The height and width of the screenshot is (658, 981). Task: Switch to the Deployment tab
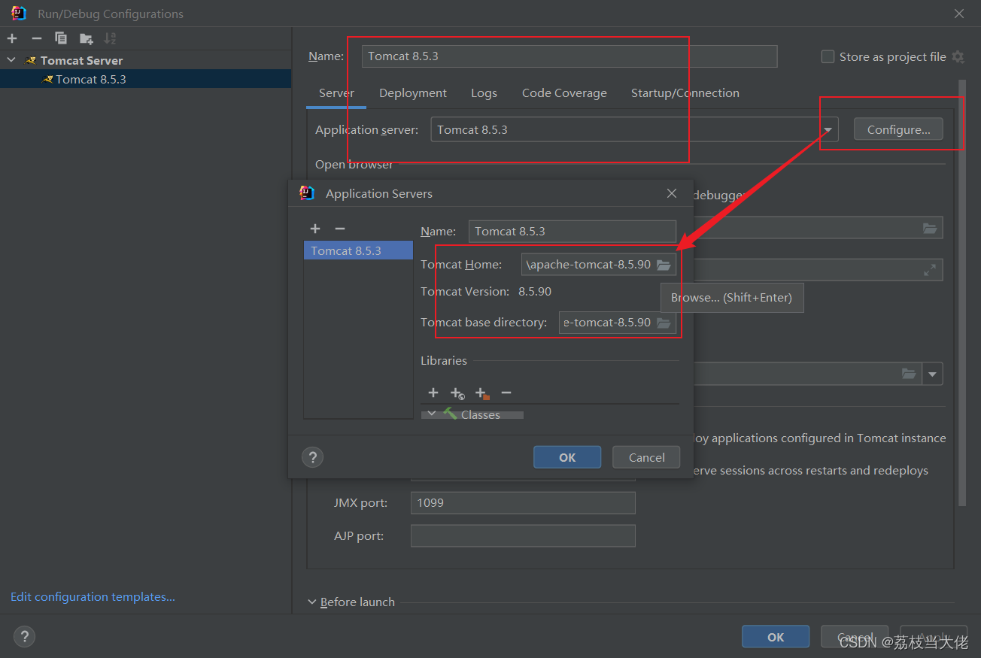(x=413, y=93)
